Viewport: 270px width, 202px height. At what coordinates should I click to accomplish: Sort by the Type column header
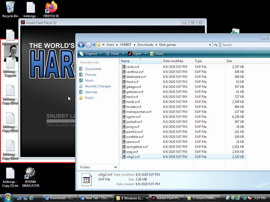pos(209,61)
